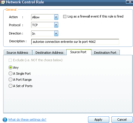
Task: Switch to the Source Address tab
Action: pos(18,53)
